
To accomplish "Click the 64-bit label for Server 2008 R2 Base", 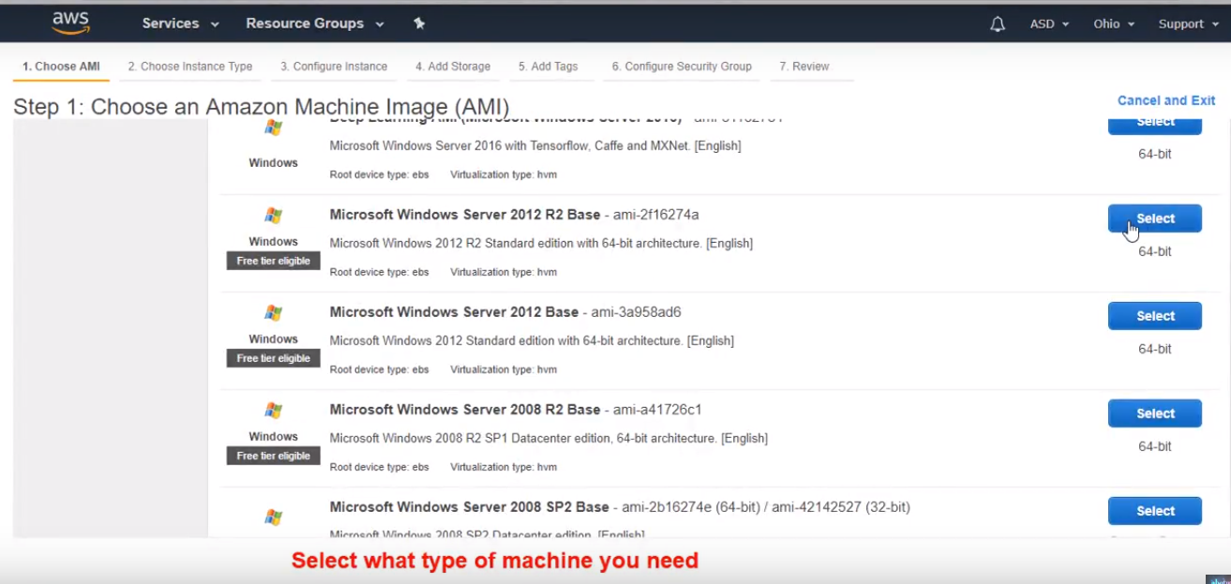I will point(1155,446).
